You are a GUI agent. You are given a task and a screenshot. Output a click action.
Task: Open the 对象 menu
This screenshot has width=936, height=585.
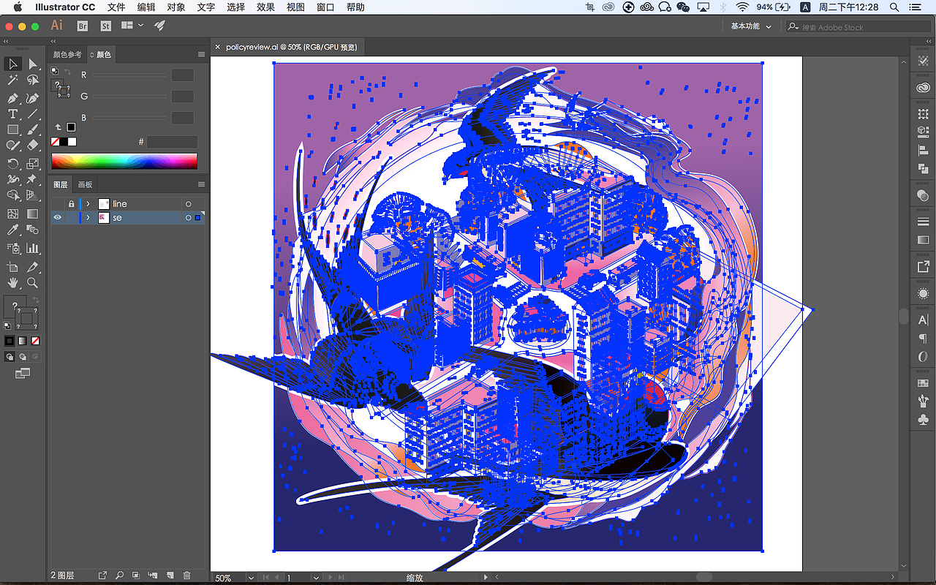click(176, 7)
